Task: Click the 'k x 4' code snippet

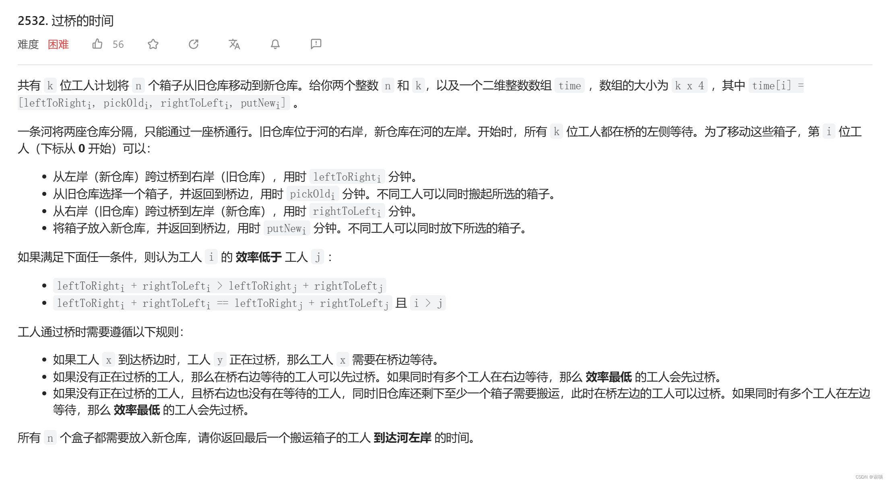Action: click(689, 86)
